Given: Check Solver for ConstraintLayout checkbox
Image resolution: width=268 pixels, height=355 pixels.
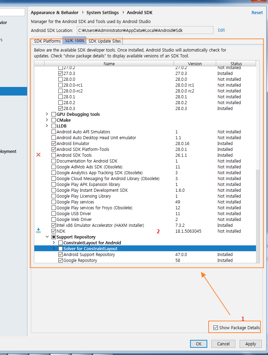Looking at the screenshot, I should tap(60, 248).
